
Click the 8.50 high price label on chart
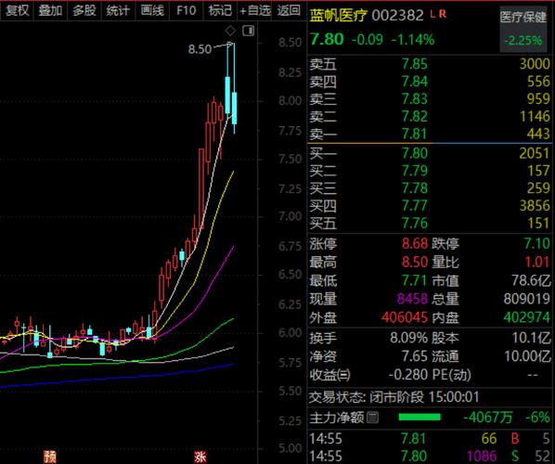pos(200,49)
